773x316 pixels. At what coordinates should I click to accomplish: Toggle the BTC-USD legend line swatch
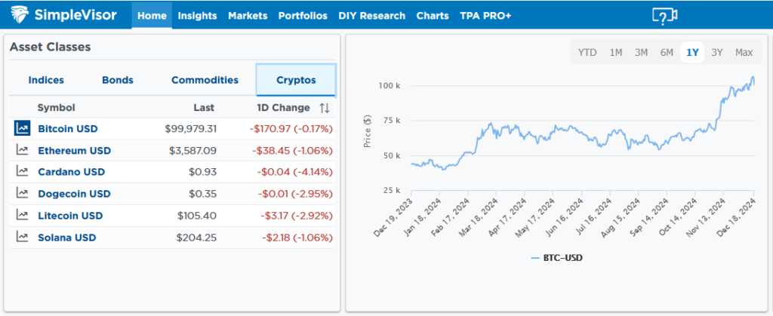point(536,258)
